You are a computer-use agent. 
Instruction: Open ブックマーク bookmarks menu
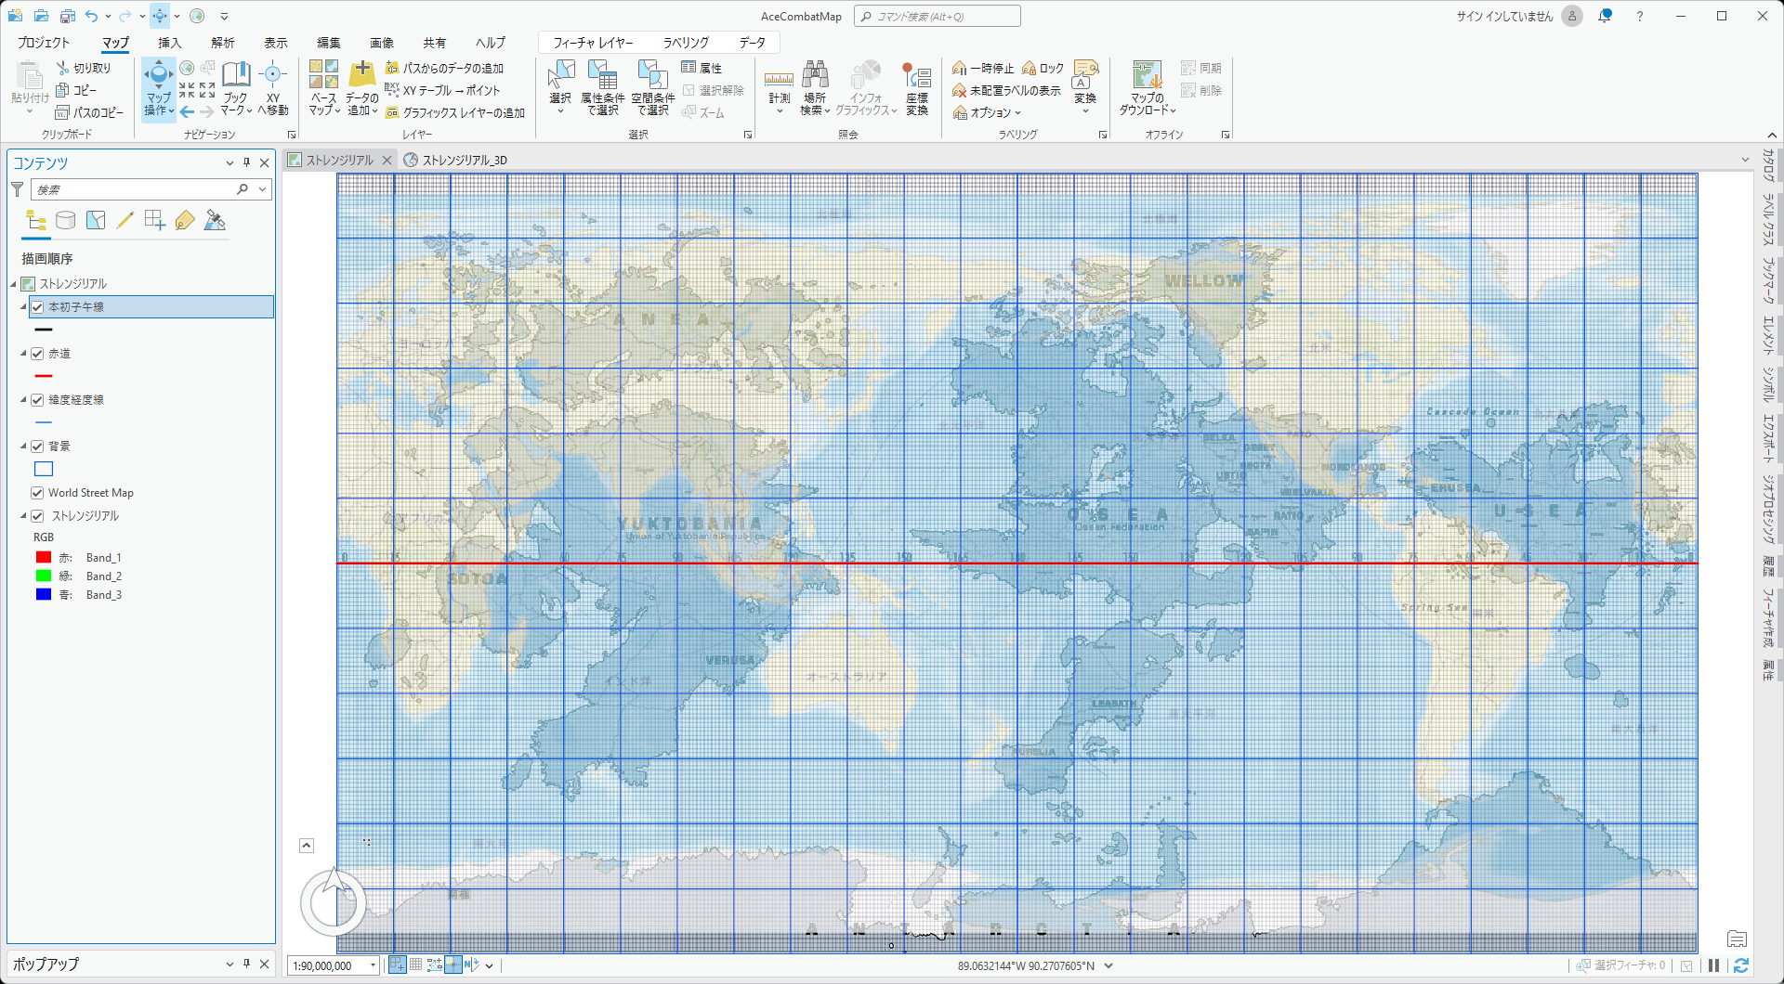[236, 89]
